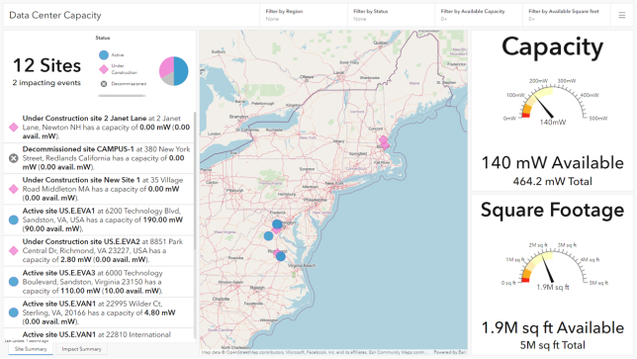The width and height of the screenshot is (637, 359).
Task: Switch to the Site Summary tab
Action: [x=31, y=349]
